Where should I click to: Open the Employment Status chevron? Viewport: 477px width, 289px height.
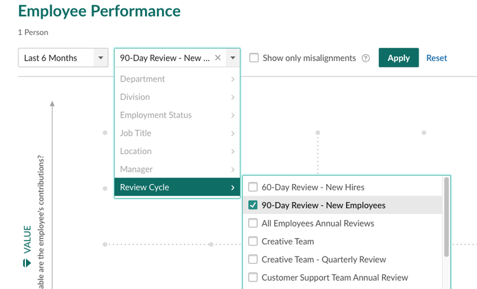tap(233, 115)
